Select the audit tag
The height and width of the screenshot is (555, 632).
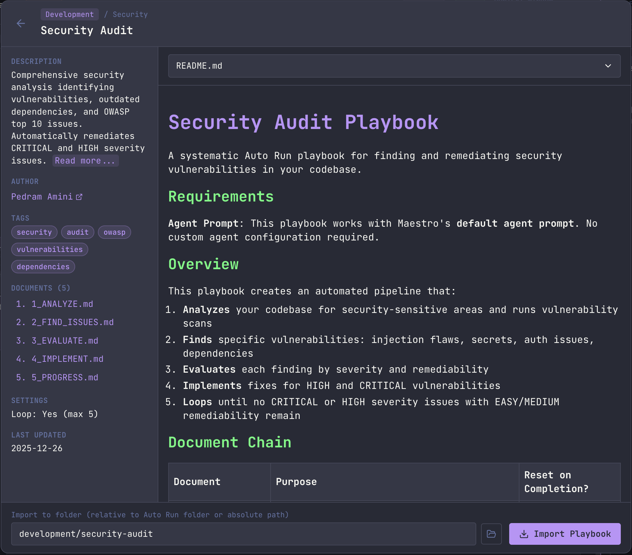coord(77,232)
